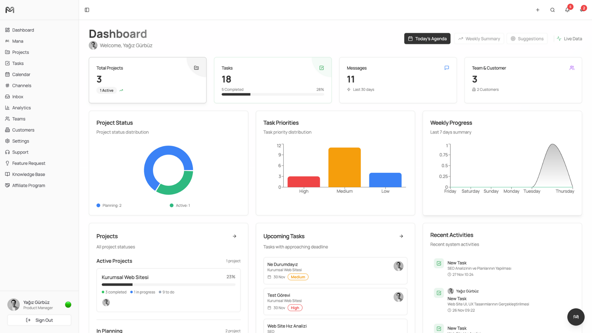This screenshot has height=333, width=592.
Task: Expand Upcoming Tasks with arrow
Action: [x=401, y=236]
